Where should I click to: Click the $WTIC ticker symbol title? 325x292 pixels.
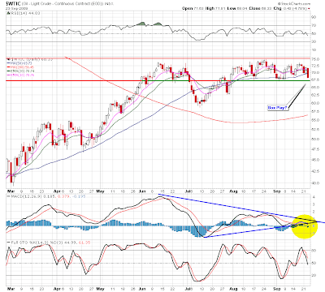pos(13,3)
